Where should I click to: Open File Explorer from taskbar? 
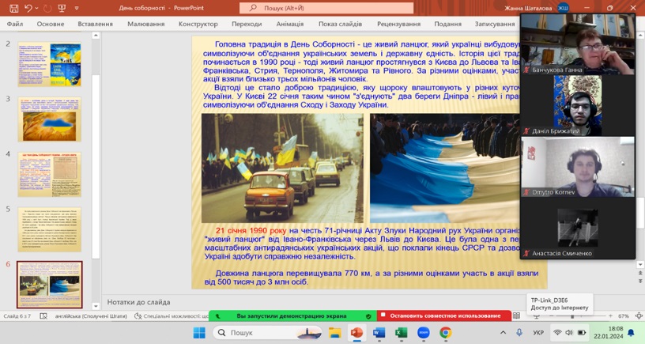click(335, 332)
